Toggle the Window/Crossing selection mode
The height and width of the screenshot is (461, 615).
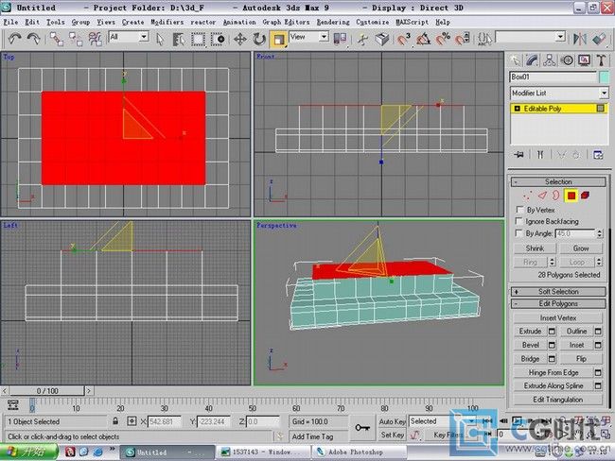click(x=218, y=39)
